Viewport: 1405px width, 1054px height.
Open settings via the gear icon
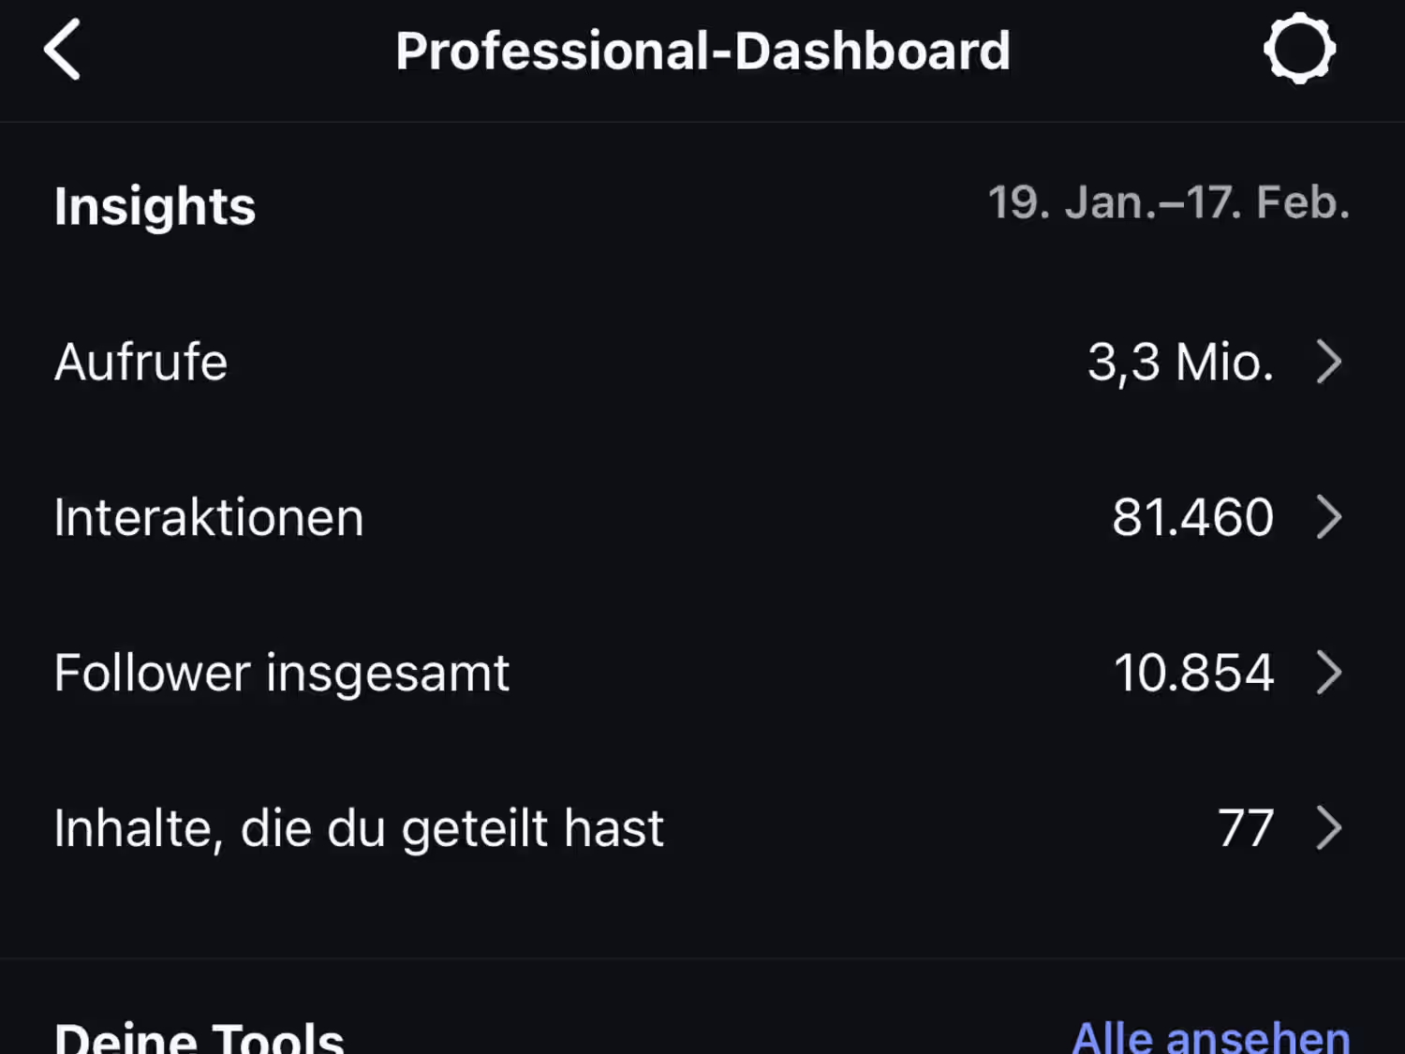[1299, 49]
